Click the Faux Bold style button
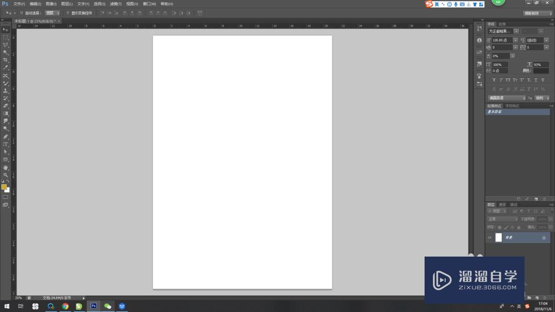 coord(494,80)
